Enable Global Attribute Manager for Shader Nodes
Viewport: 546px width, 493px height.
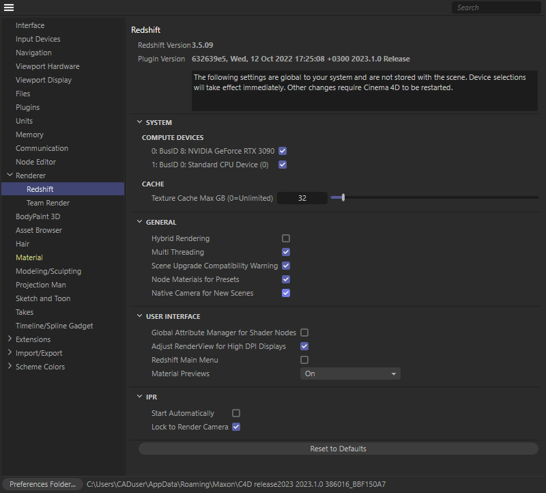pos(304,333)
